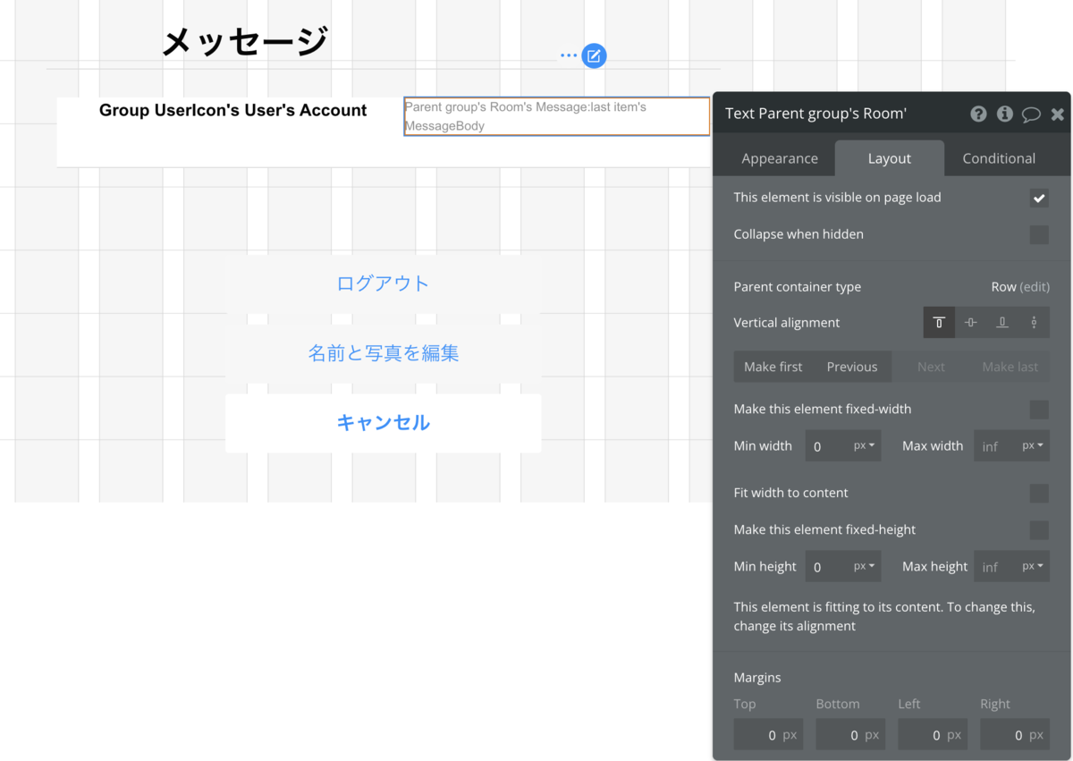This screenshot has height=761, width=1073.
Task: Click the '(edit)' link next to Row
Action: click(1035, 287)
